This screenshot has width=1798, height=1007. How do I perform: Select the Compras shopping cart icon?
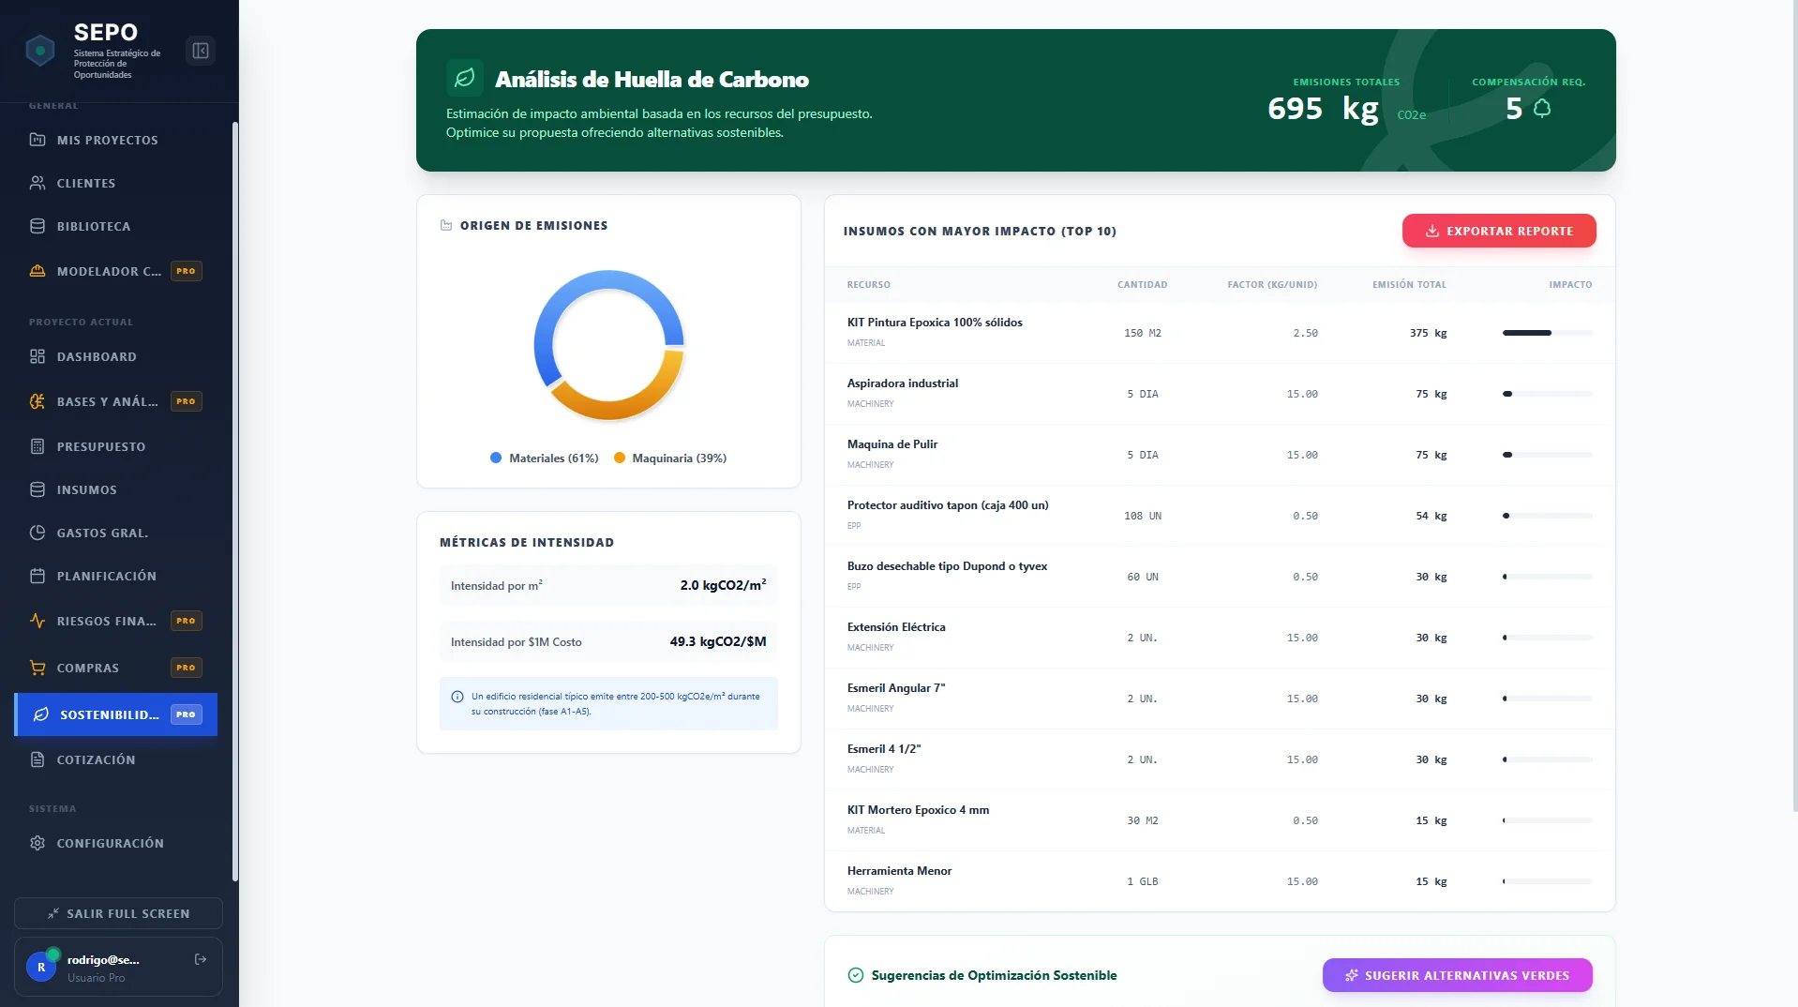click(37, 668)
